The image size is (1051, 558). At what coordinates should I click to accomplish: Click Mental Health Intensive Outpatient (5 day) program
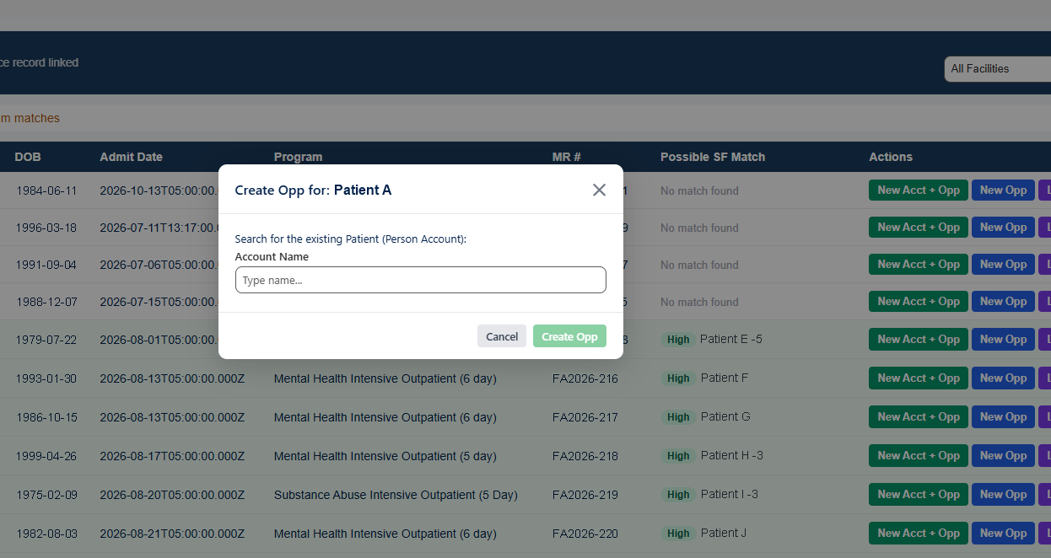[385, 456]
